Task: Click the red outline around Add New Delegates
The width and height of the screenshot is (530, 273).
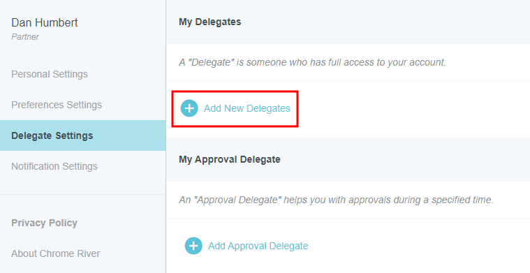Action: pos(235,91)
